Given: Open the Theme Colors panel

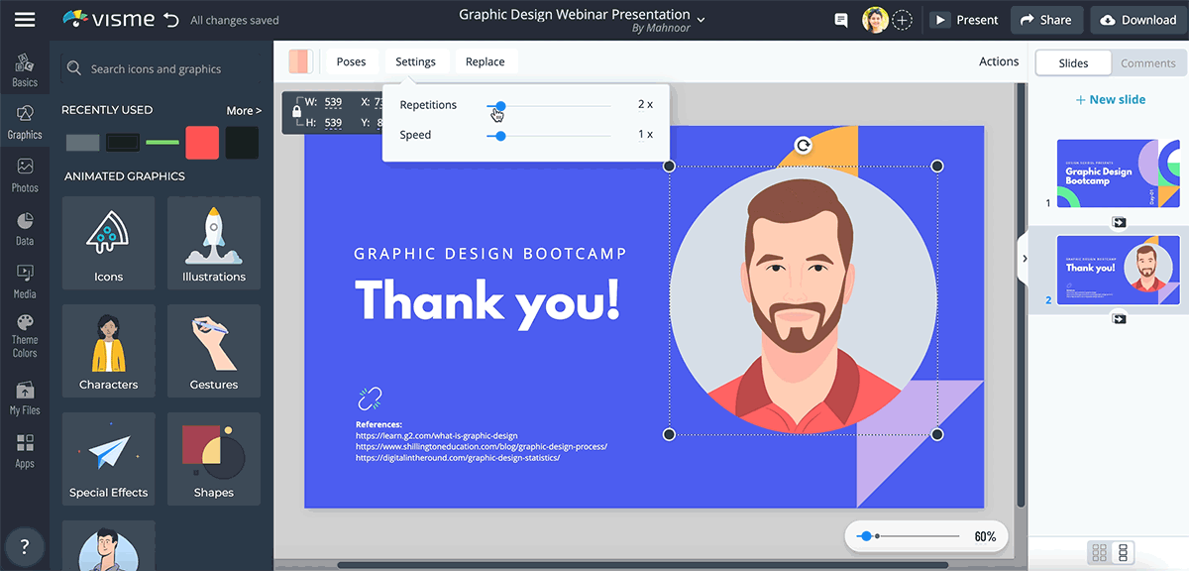Looking at the screenshot, I should (x=25, y=335).
